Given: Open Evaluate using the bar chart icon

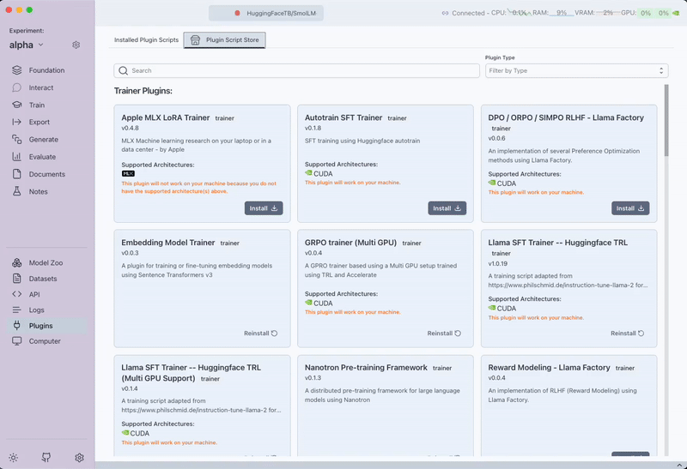Looking at the screenshot, I should pos(17,157).
